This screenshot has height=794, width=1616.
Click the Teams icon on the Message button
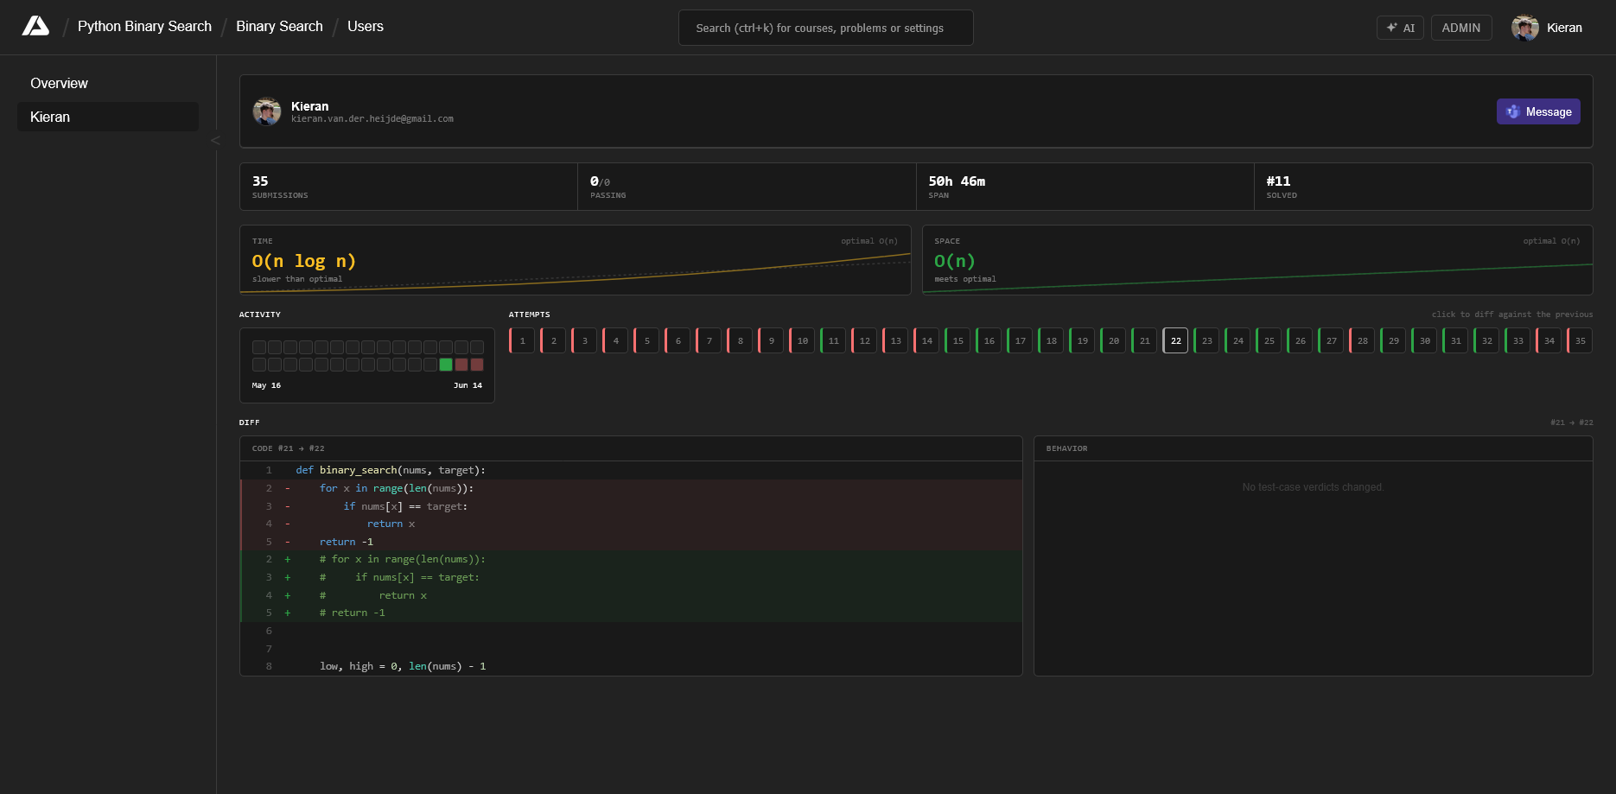click(x=1512, y=111)
